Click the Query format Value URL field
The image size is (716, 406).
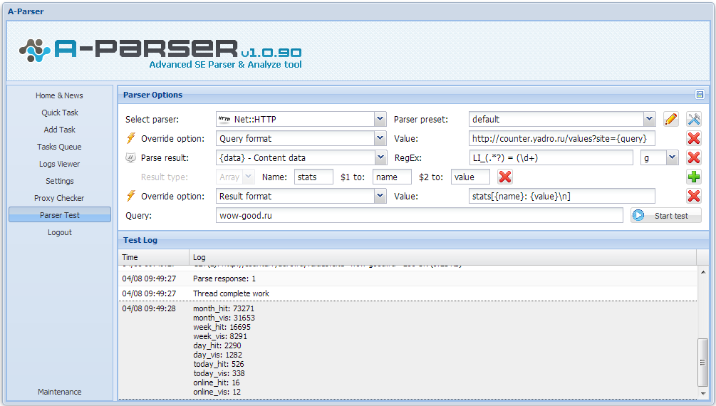click(561, 138)
